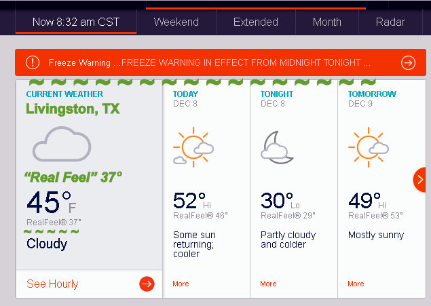Viewport: 431px width, 306px height.
Task: Switch to the Radar tab
Action: tap(390, 22)
